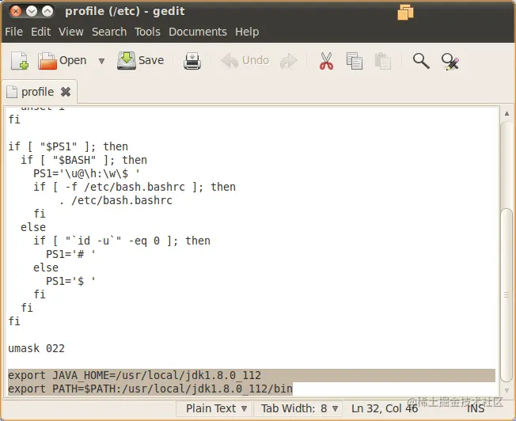Viewport: 516px width, 421px height.
Task: Click the scrollbar down arrow
Action: tap(507, 390)
